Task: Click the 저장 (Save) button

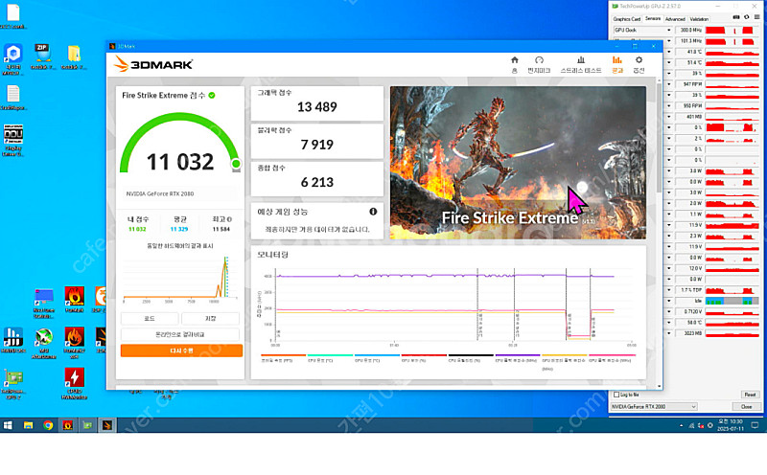Action: pyautogui.click(x=210, y=319)
